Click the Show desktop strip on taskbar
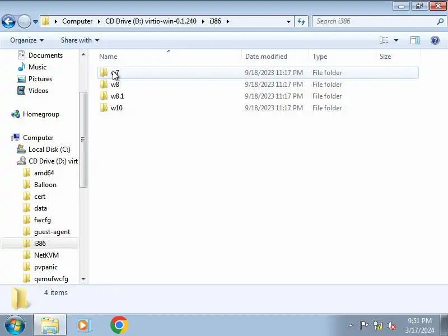This screenshot has height=336, width=448. (444, 325)
